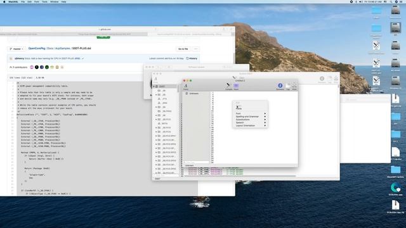406x228 pixels.
Task: Click Print in the background DSDT window
Action: (x=336, y=79)
